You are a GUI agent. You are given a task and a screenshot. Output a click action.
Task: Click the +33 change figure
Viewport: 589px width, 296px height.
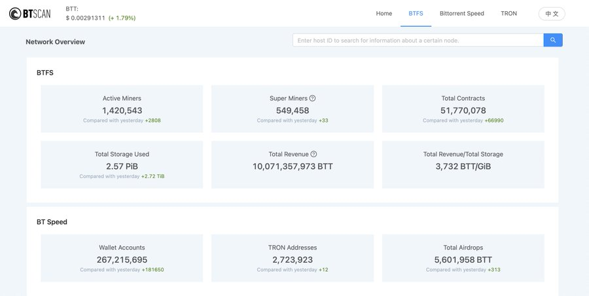(323, 120)
